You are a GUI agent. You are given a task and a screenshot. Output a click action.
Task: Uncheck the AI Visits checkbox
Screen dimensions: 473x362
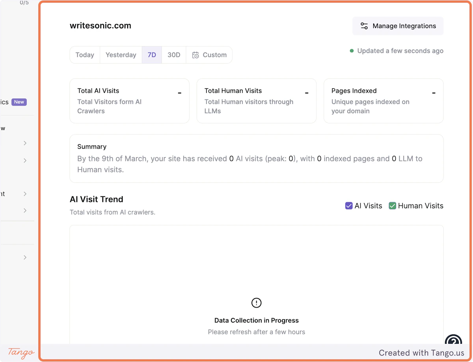pos(348,206)
